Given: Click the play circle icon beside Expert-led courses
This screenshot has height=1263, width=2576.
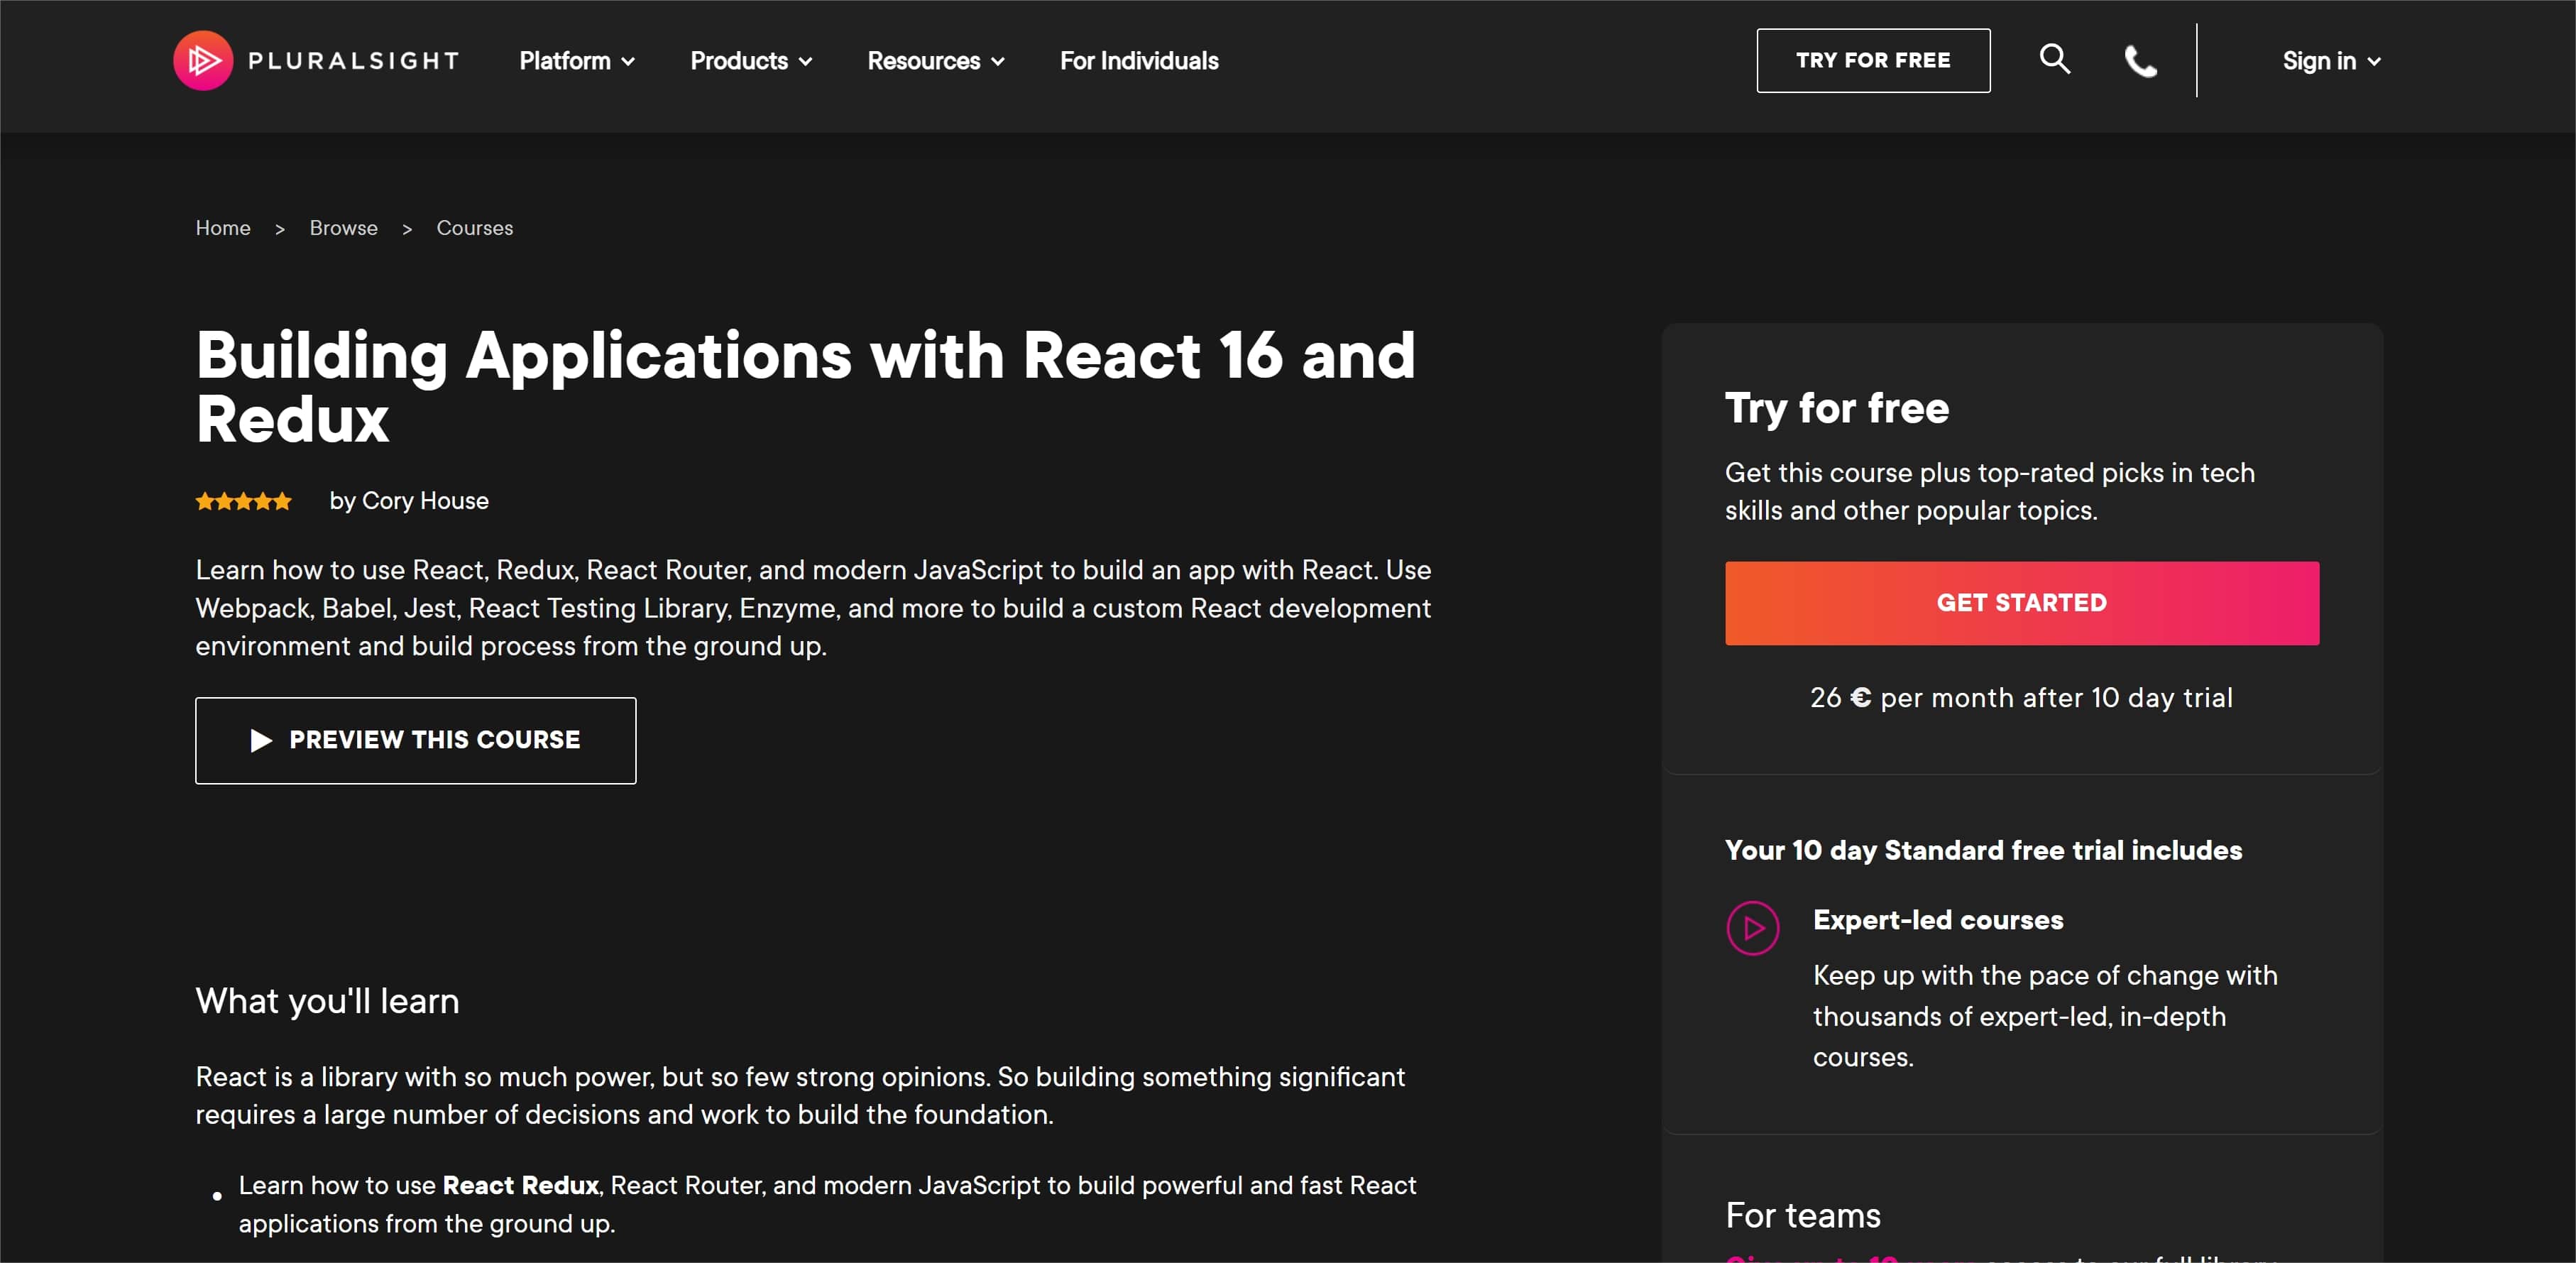Looking at the screenshot, I should pos(1752,928).
